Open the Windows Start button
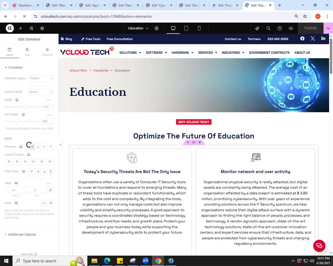This screenshot has width=333, height=266. pos(6,261)
